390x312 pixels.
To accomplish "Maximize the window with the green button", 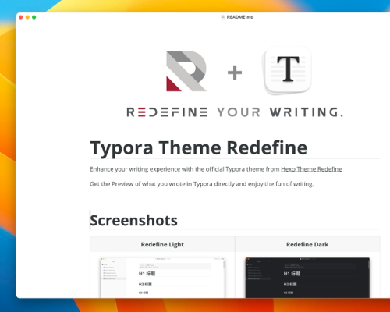I will [x=34, y=17].
